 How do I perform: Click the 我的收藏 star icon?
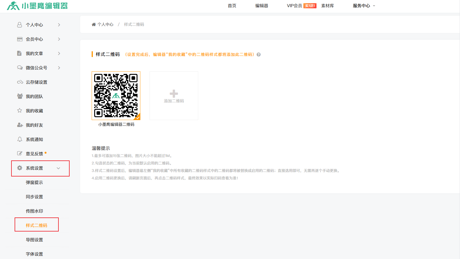19,111
